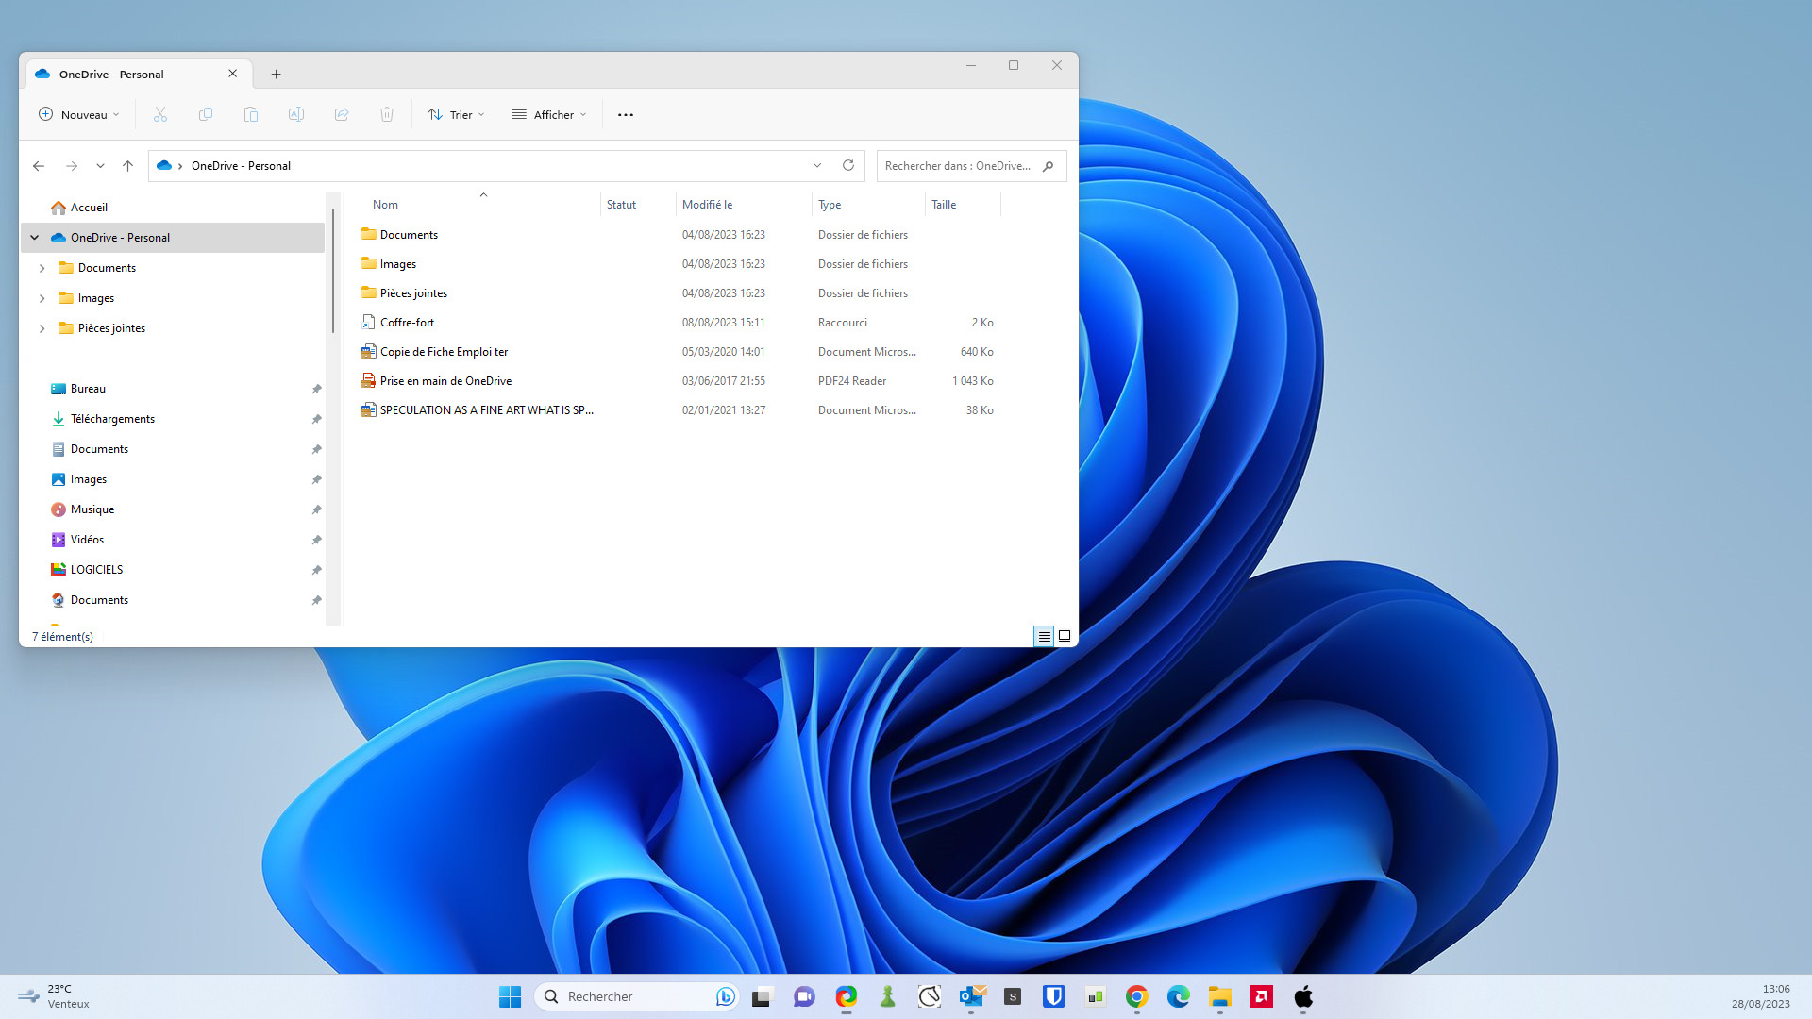Add a new tab with plus button
This screenshot has height=1019, width=1812.
pyautogui.click(x=276, y=74)
